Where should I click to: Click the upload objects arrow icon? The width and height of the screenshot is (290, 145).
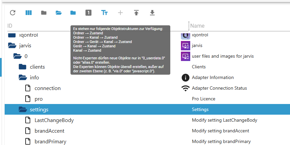click(x=136, y=13)
